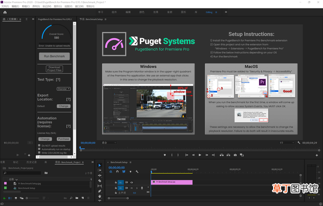
Task: Open the Editing workspace menu
Action: (x=216, y=12)
